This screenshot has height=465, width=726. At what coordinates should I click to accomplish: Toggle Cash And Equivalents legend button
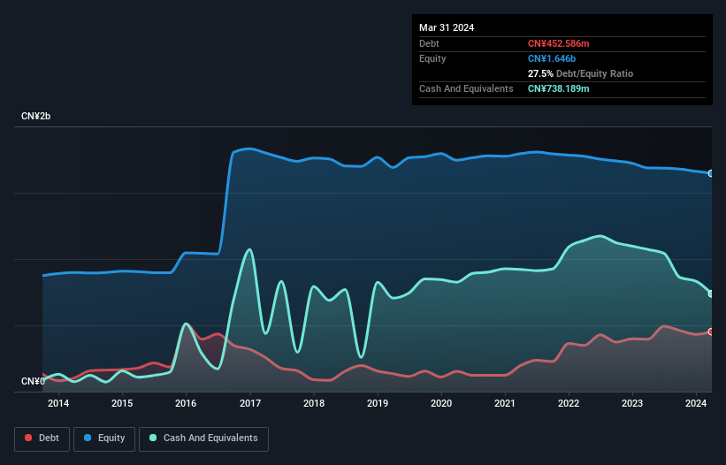click(203, 438)
